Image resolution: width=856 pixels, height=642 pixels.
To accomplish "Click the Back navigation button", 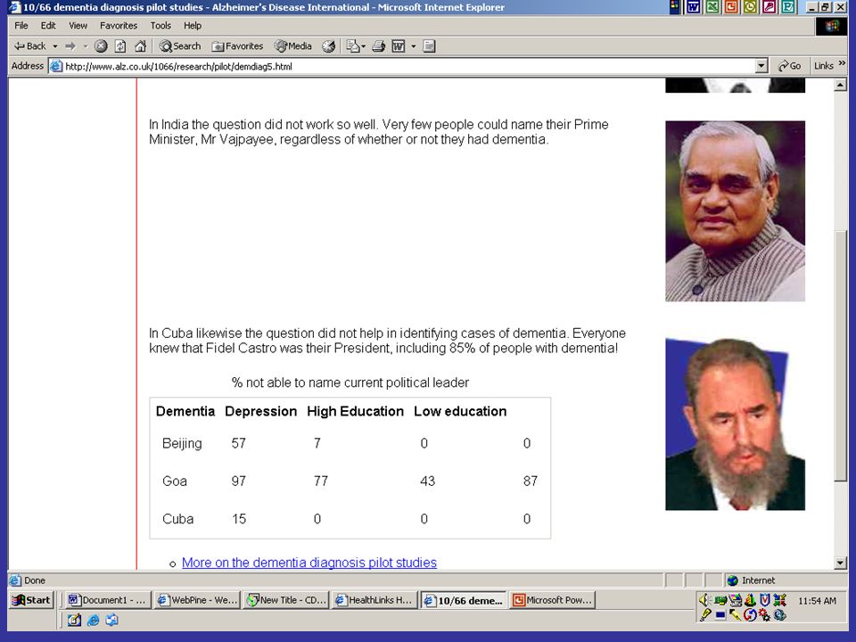I will 29,46.
